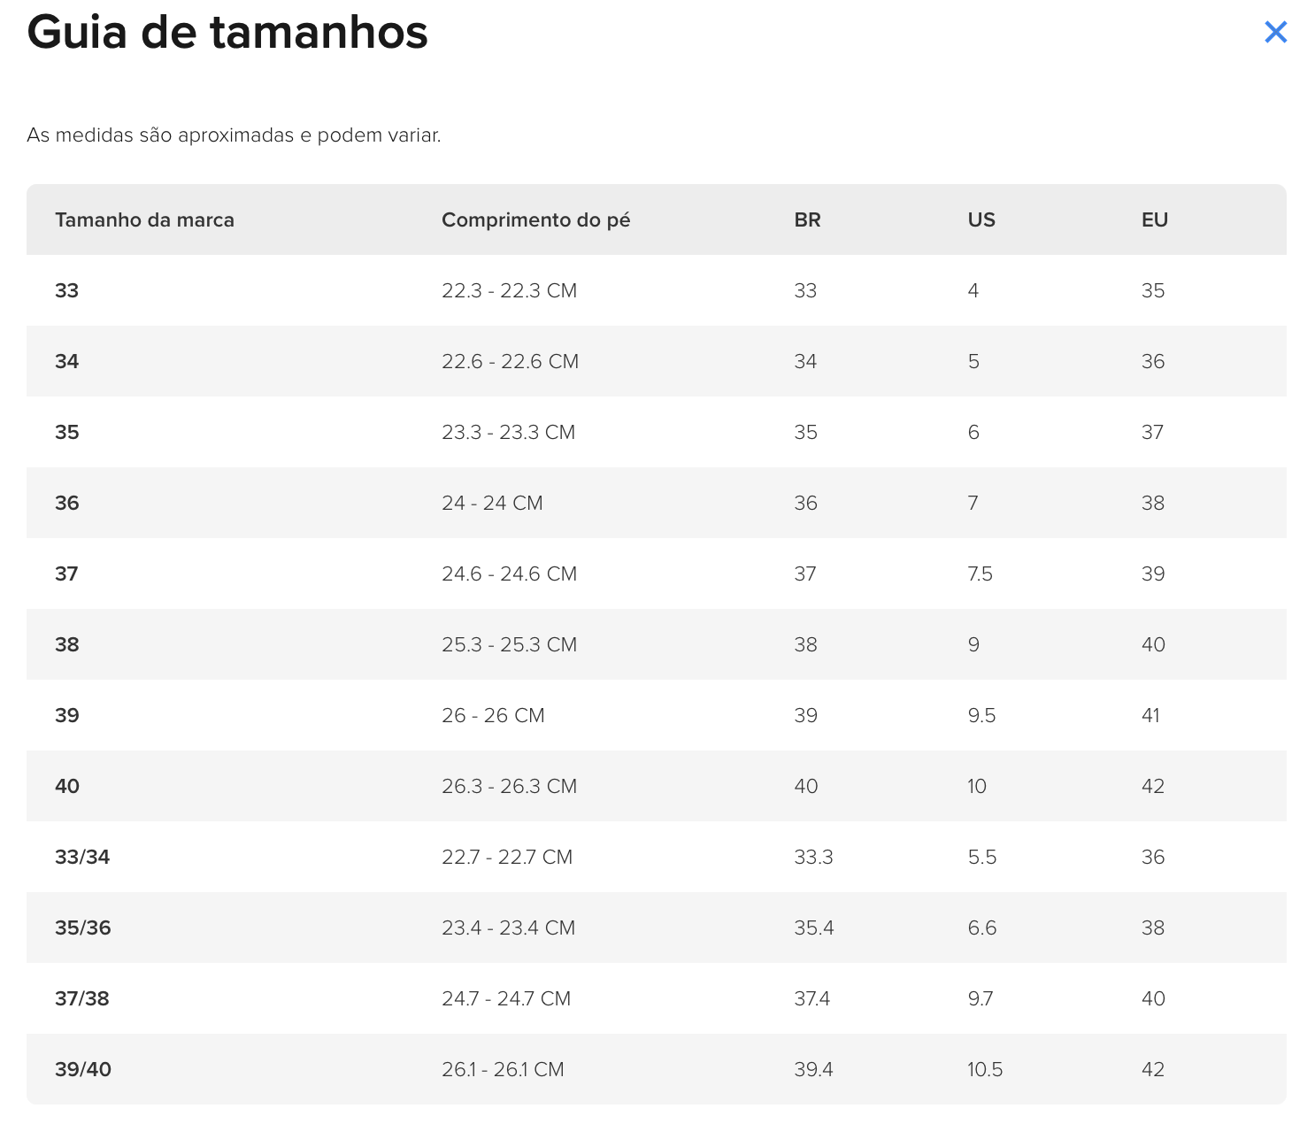Select the 33/34 brand size row label
This screenshot has width=1315, height=1124.
pyautogui.click(x=82, y=857)
